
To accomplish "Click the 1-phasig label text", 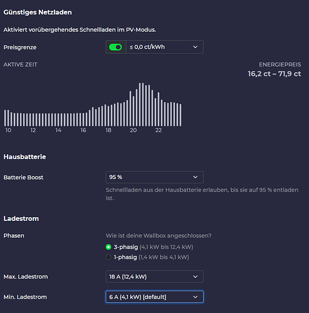I will (125, 257).
